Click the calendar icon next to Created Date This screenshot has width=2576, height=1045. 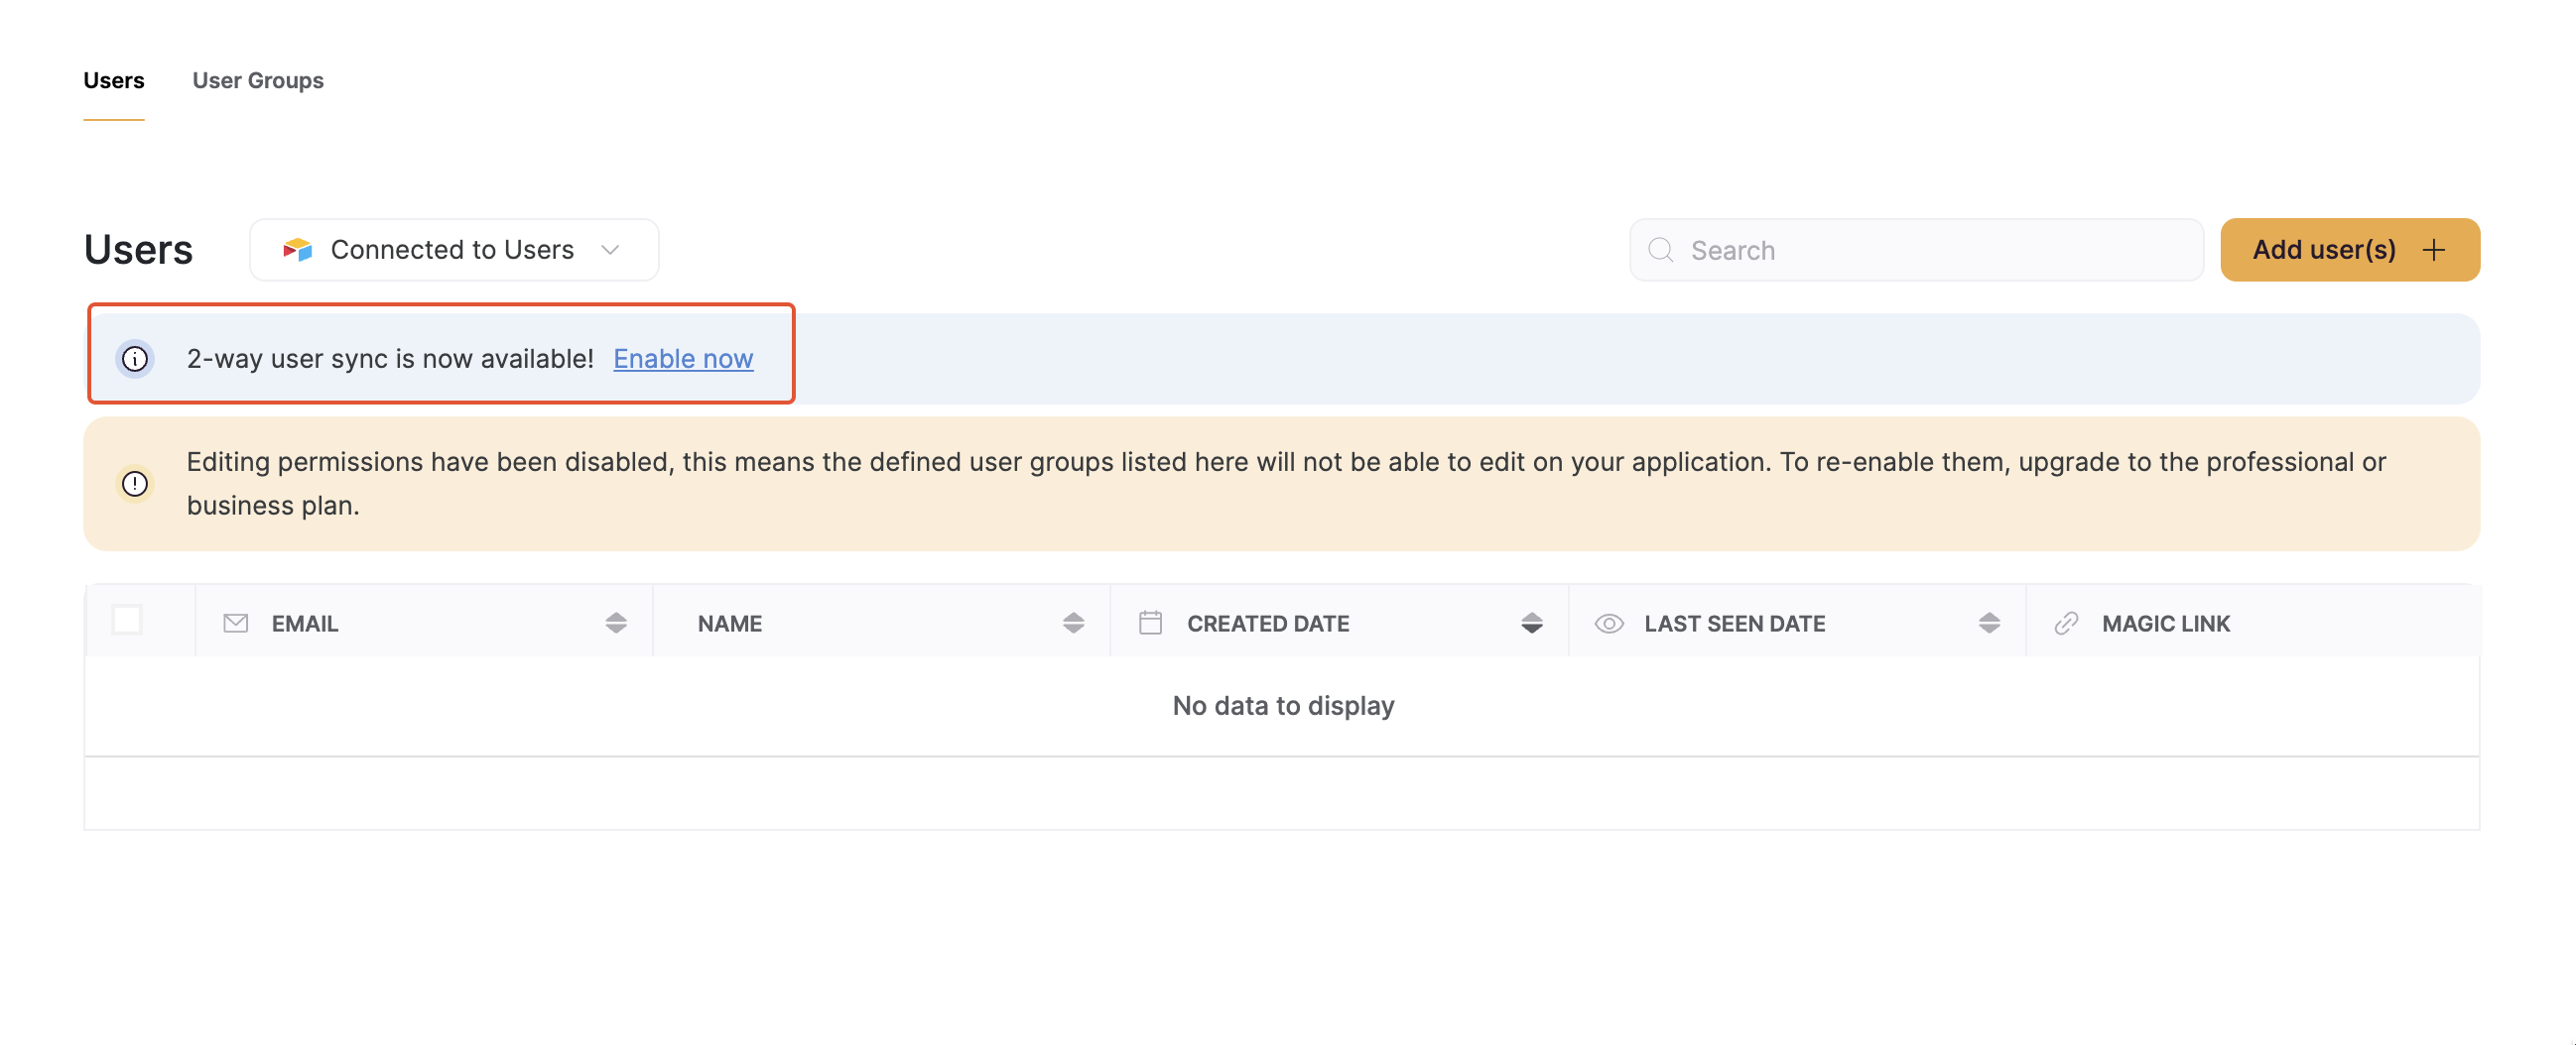point(1150,622)
